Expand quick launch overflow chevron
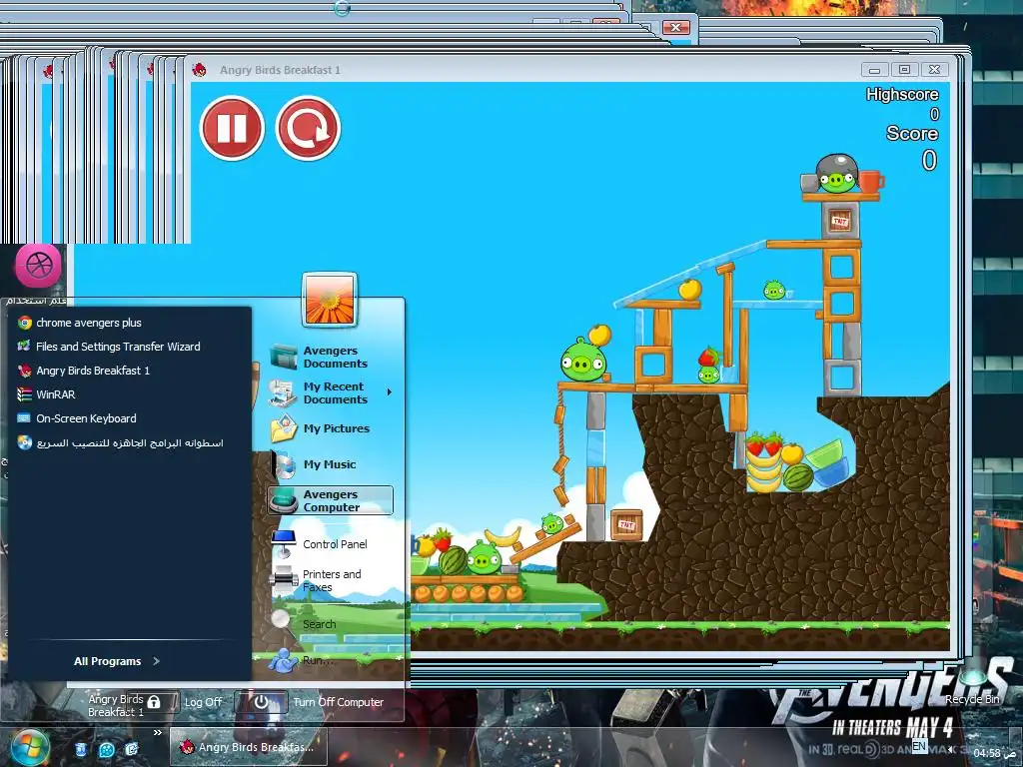 (x=157, y=733)
